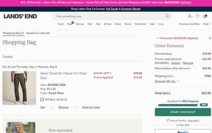Click the promotion help question icon
The width and height of the screenshot is (212, 133).
[x=210, y=38]
